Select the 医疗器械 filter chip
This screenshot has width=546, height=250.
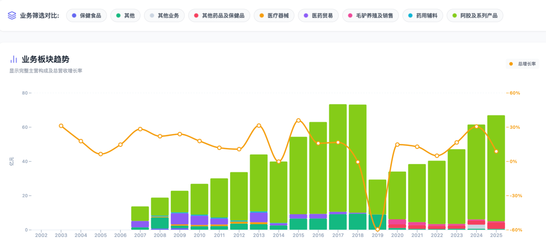point(274,16)
